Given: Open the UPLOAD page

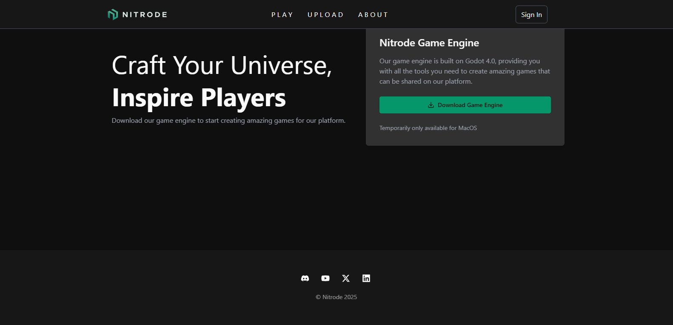Looking at the screenshot, I should click(325, 14).
